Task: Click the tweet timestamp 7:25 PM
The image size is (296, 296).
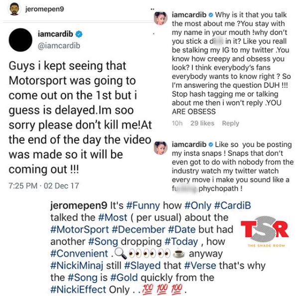Action: (x=23, y=186)
